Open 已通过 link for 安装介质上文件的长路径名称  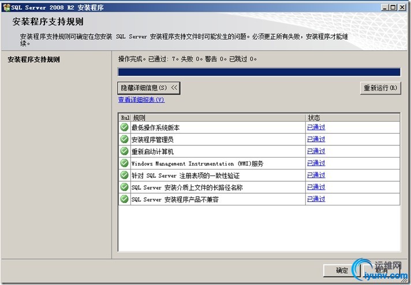point(316,187)
